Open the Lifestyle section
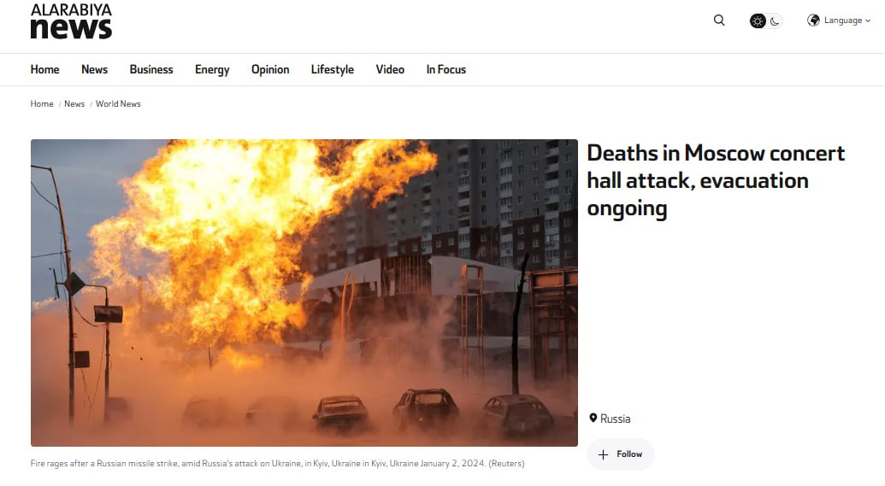The height and width of the screenshot is (486, 885). tap(333, 69)
